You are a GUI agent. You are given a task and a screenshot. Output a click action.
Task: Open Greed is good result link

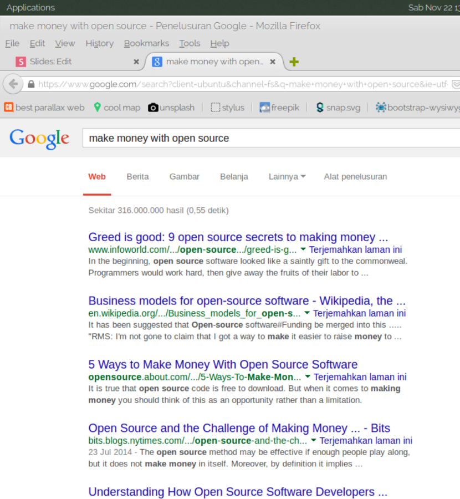(238, 237)
